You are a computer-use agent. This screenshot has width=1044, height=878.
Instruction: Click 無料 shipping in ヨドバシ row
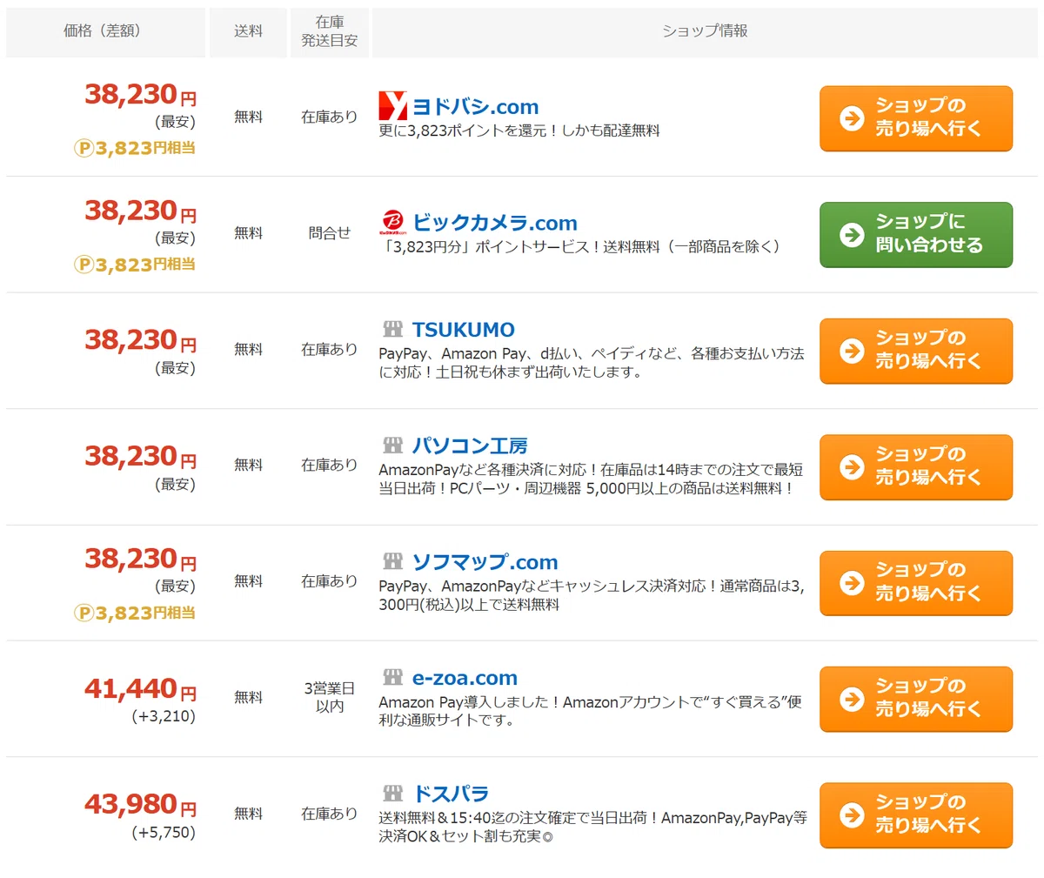click(x=248, y=117)
